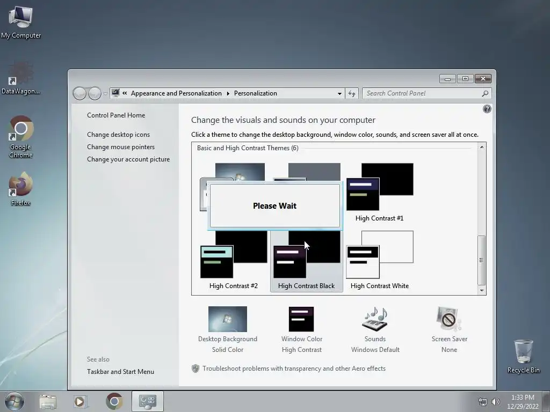This screenshot has height=412, width=550.
Task: Click the breadcrumb double chevron
Action: (x=125, y=93)
